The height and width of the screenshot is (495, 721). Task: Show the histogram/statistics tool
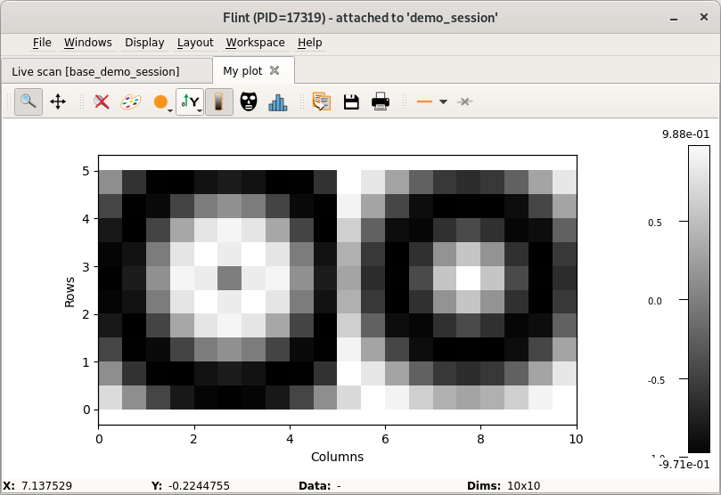coord(278,101)
